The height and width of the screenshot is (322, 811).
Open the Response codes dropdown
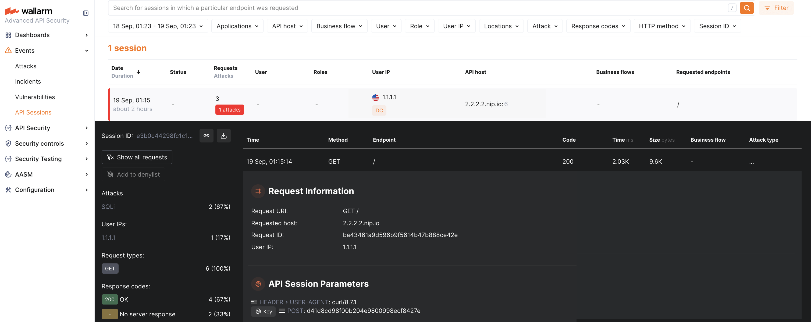(x=598, y=26)
